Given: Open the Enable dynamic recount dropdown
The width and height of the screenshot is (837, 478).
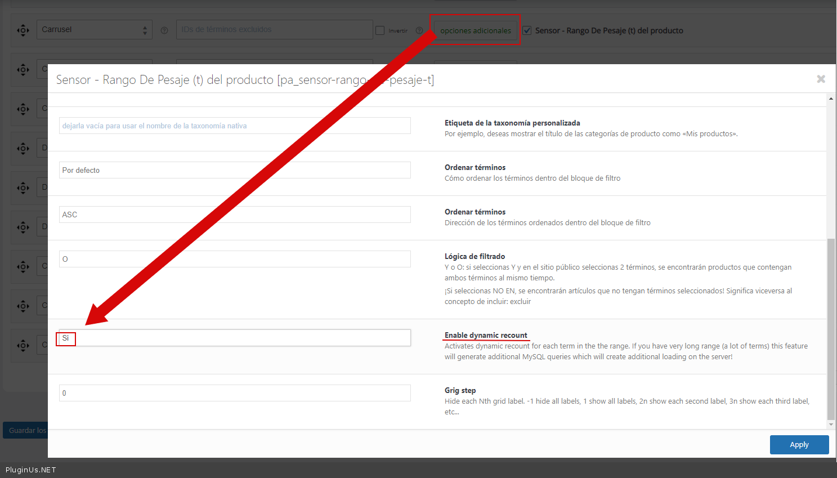Looking at the screenshot, I should click(235, 338).
